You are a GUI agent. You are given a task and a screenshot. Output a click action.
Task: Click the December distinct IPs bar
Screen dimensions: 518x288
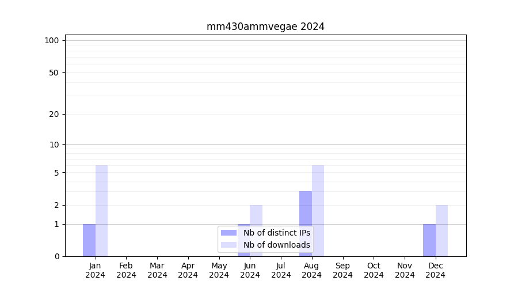tap(429, 240)
